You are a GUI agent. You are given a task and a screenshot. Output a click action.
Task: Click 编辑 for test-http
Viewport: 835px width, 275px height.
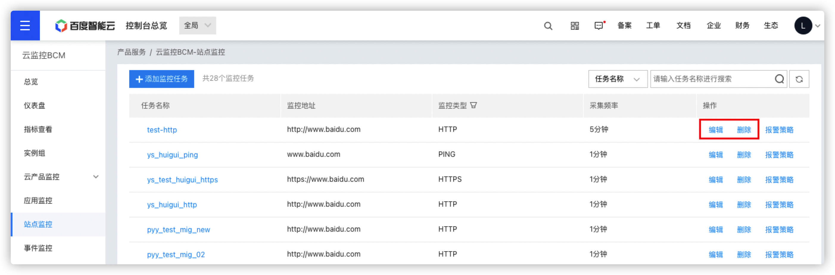(715, 130)
